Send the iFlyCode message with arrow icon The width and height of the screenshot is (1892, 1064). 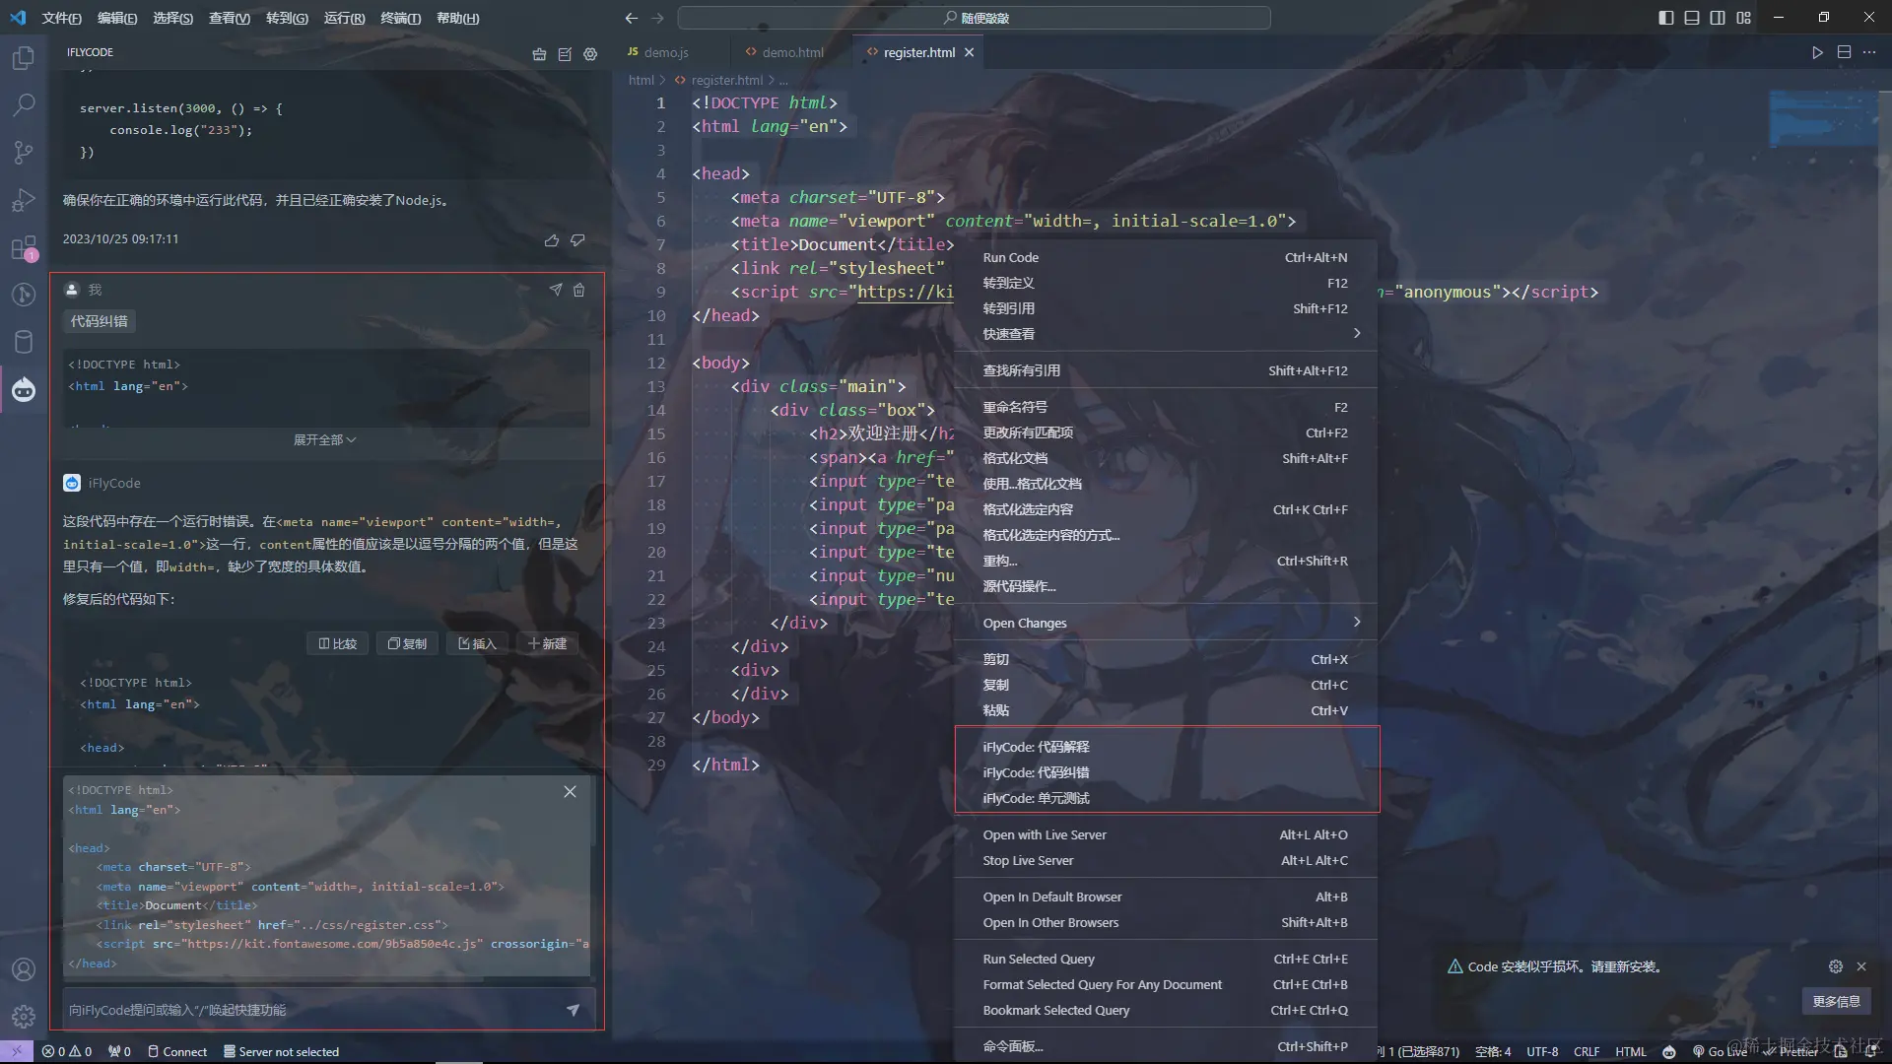573,1010
